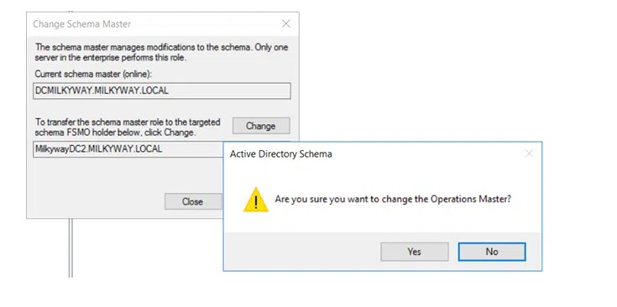
Task: Click the gray footer area beside the Yes button
Action: [x=302, y=252]
